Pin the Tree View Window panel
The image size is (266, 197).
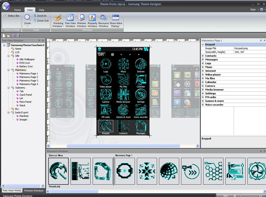(39, 40)
